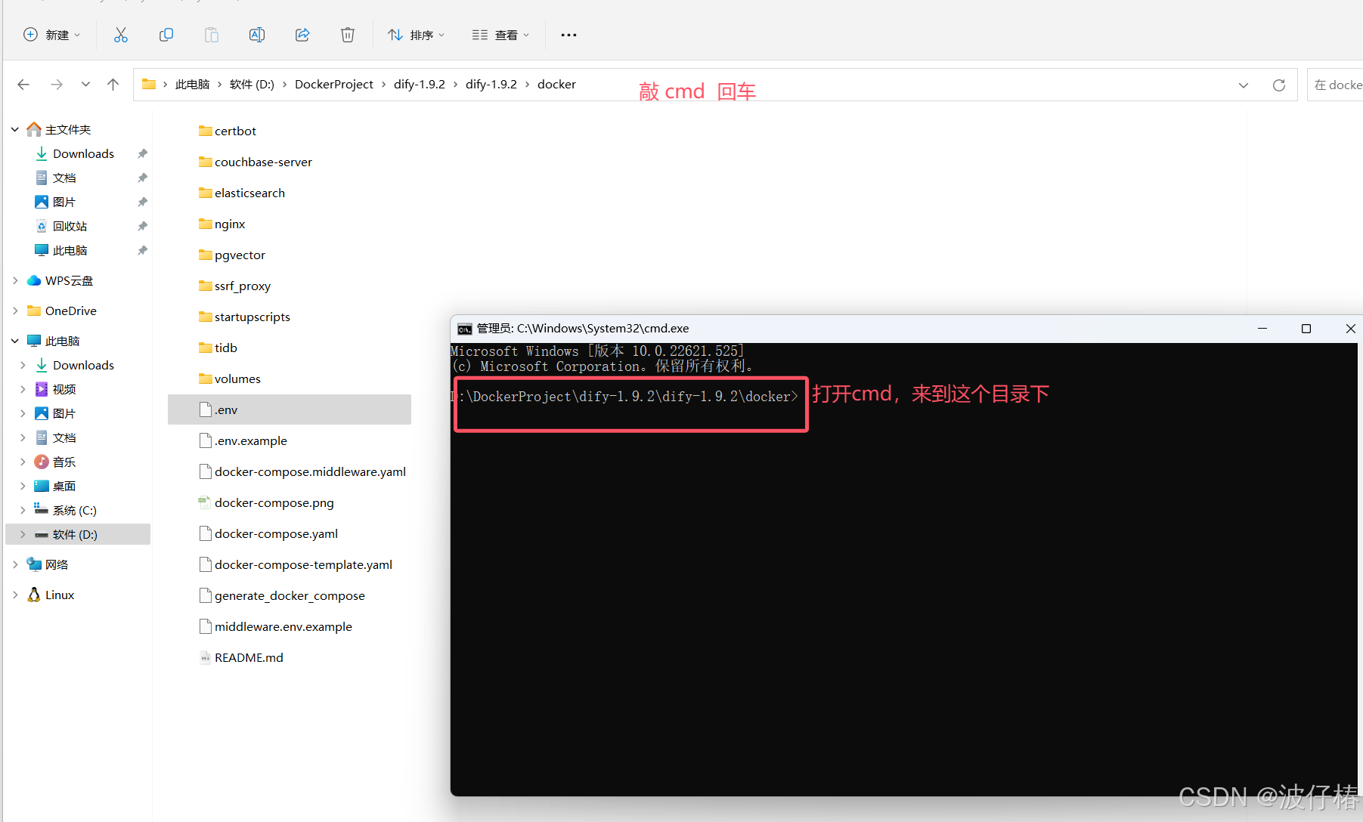Expand the OneDrive tree node
This screenshot has height=822, width=1363.
pyautogui.click(x=15, y=311)
